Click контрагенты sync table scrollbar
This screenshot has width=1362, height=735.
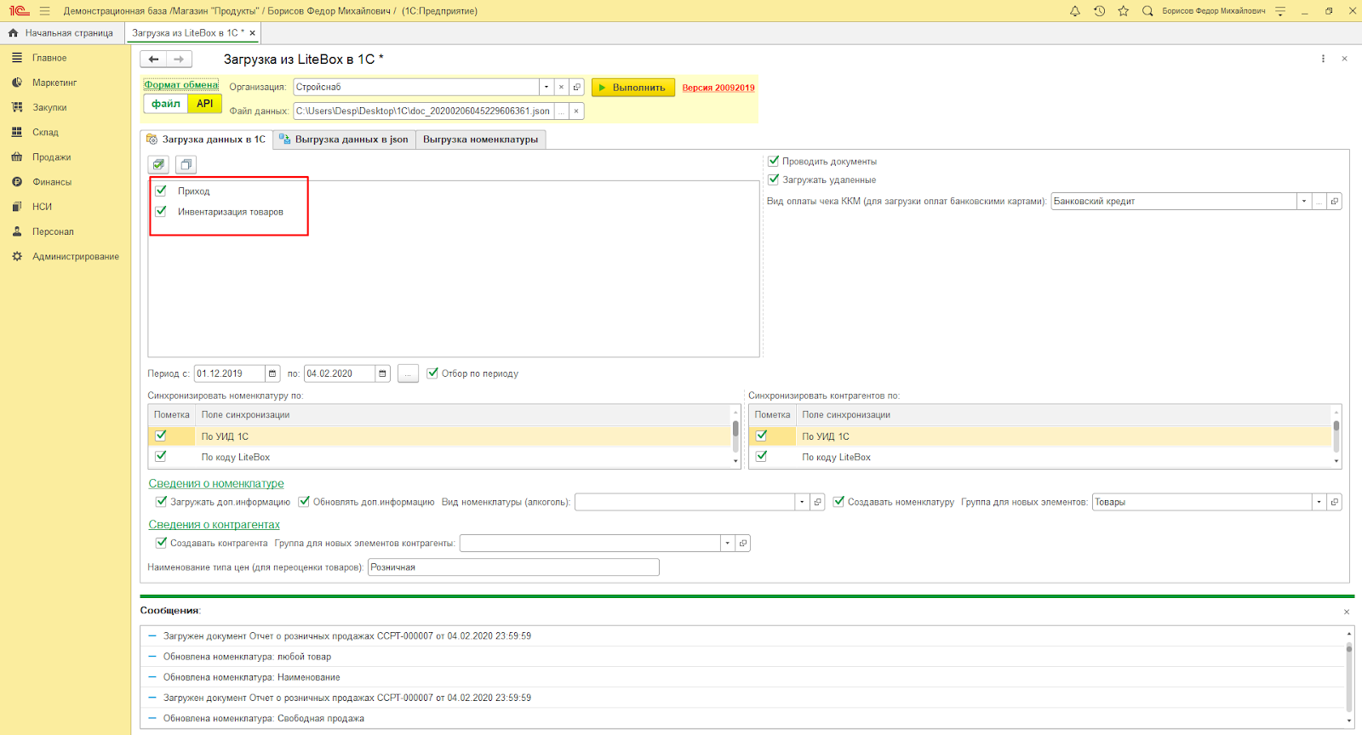click(1336, 436)
